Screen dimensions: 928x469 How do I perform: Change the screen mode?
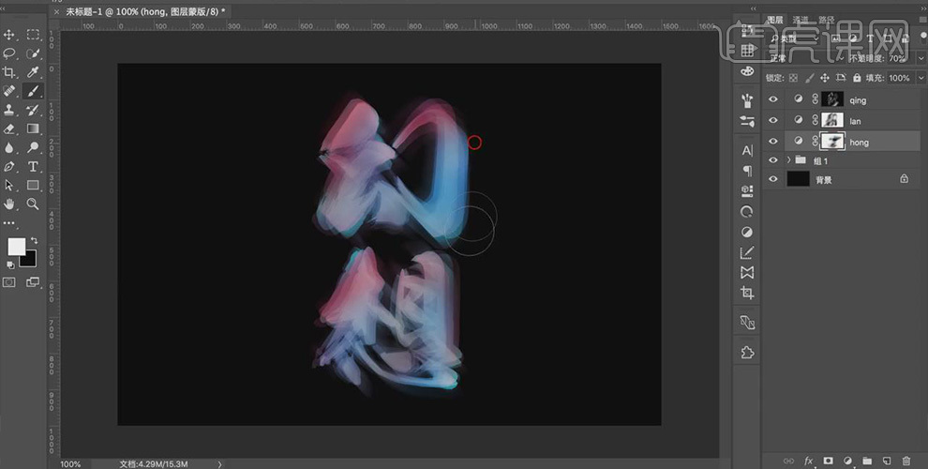[x=33, y=282]
